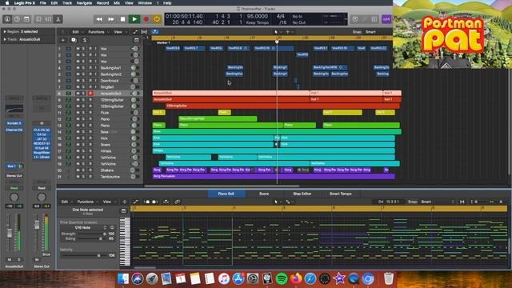
Task: Expand the Region inspector disclosure triangle
Action: pyautogui.click(x=5, y=32)
